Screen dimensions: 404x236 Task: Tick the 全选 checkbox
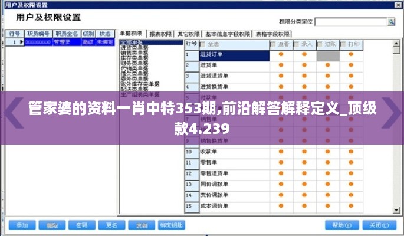coord(203,45)
